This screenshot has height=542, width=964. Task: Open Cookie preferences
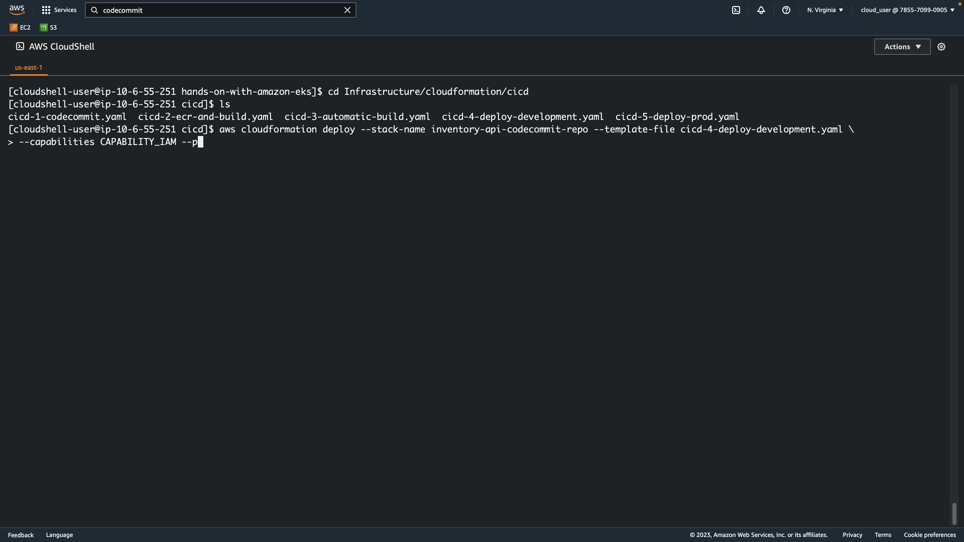pos(929,535)
